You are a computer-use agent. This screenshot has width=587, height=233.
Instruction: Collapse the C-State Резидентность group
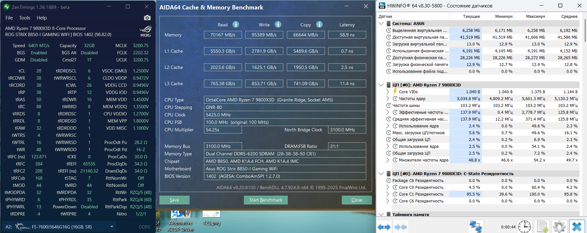coord(381,174)
